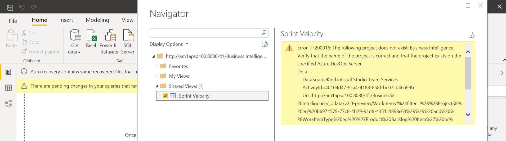This screenshot has width=506, height=141.
Task: Click the ActivityId detail line
Action: tap(358, 87)
